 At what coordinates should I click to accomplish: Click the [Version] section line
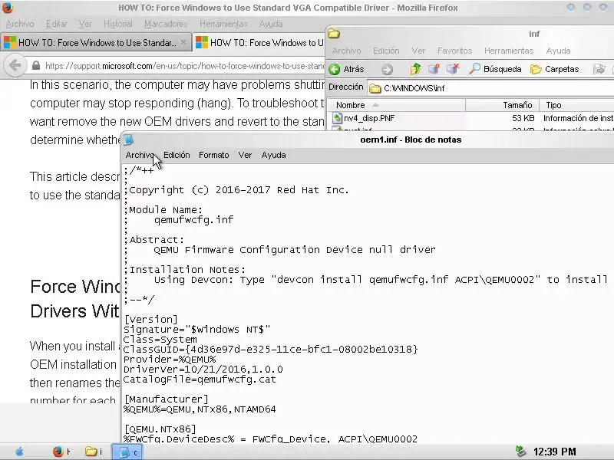click(x=151, y=319)
